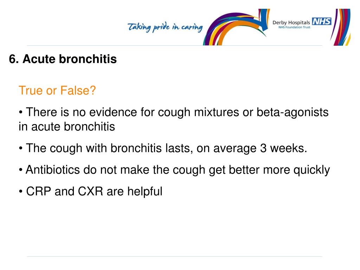Click the bullet about cough mixtures evidence

pos(174,120)
